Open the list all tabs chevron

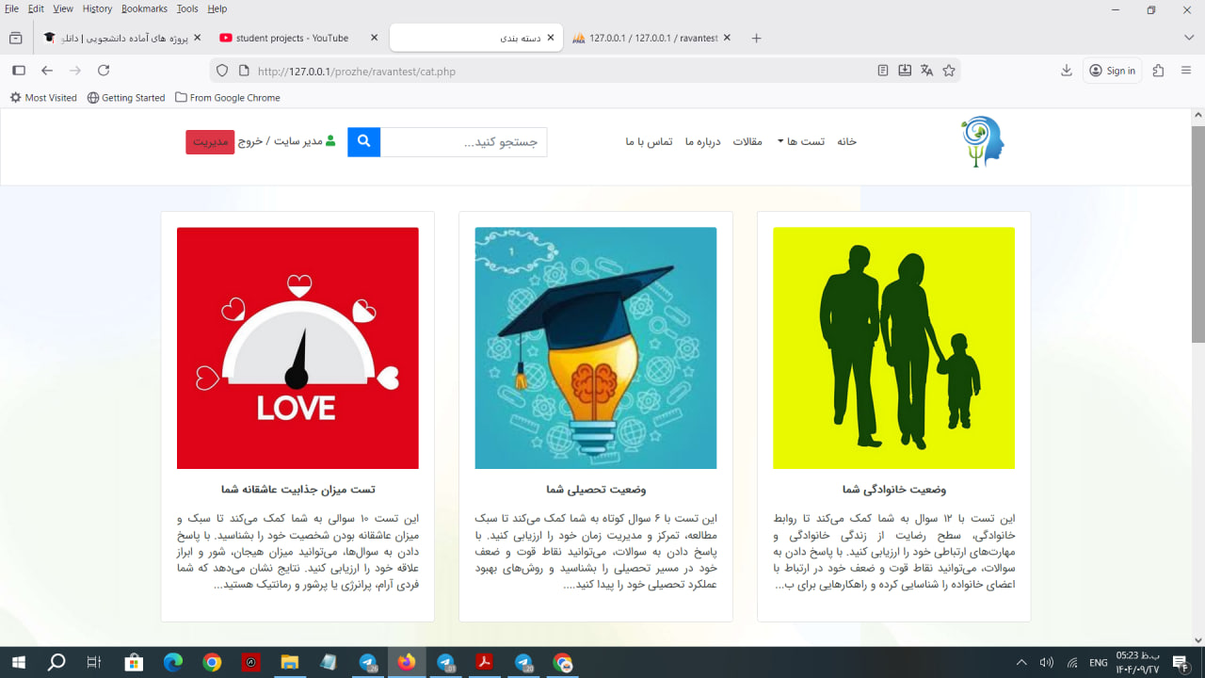point(1189,38)
